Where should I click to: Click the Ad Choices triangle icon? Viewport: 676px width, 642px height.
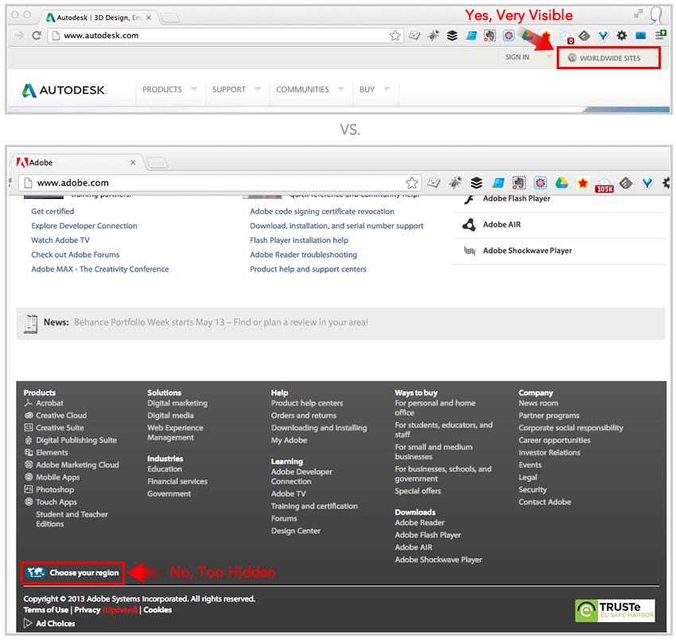28,623
